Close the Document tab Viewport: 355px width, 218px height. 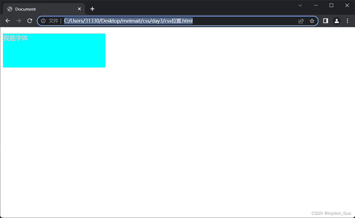79,9
